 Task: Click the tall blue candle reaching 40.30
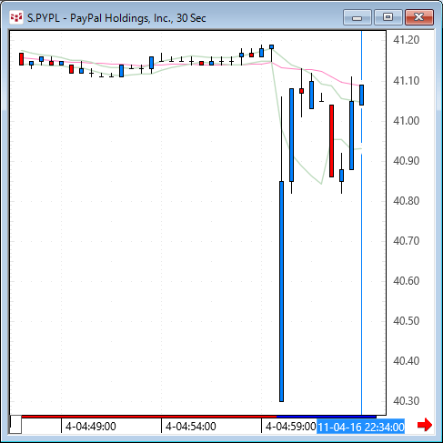(281, 291)
